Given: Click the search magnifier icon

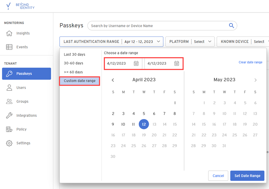Looking at the screenshot, I should (231, 26).
